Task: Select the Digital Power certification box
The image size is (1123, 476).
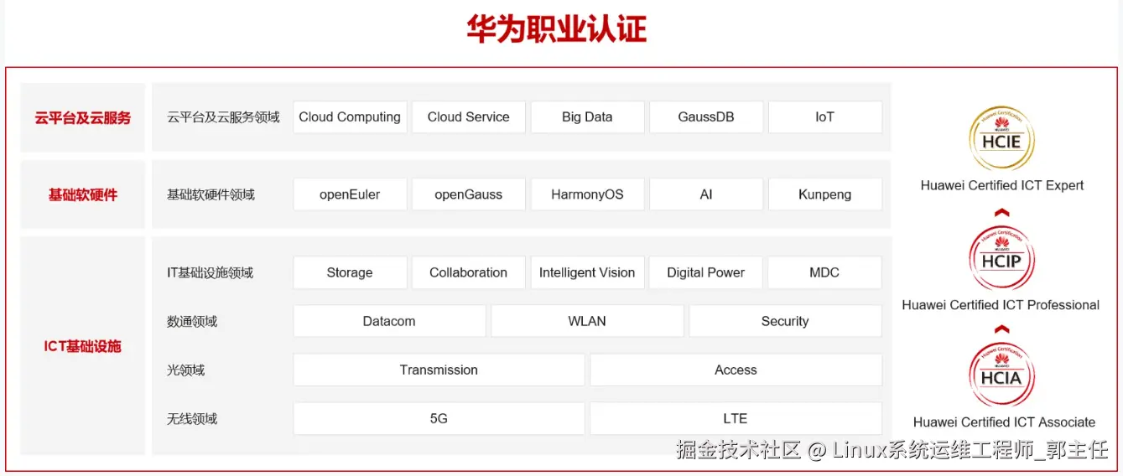Action: 706,272
